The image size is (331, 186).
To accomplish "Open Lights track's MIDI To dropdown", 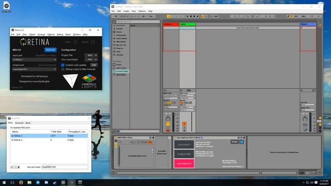I will pos(187,107).
